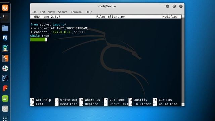Image resolution: width=215 pixels, height=121 pixels.
Task: Click '^U Uncut Text' shortcut
Action: tap(116, 104)
